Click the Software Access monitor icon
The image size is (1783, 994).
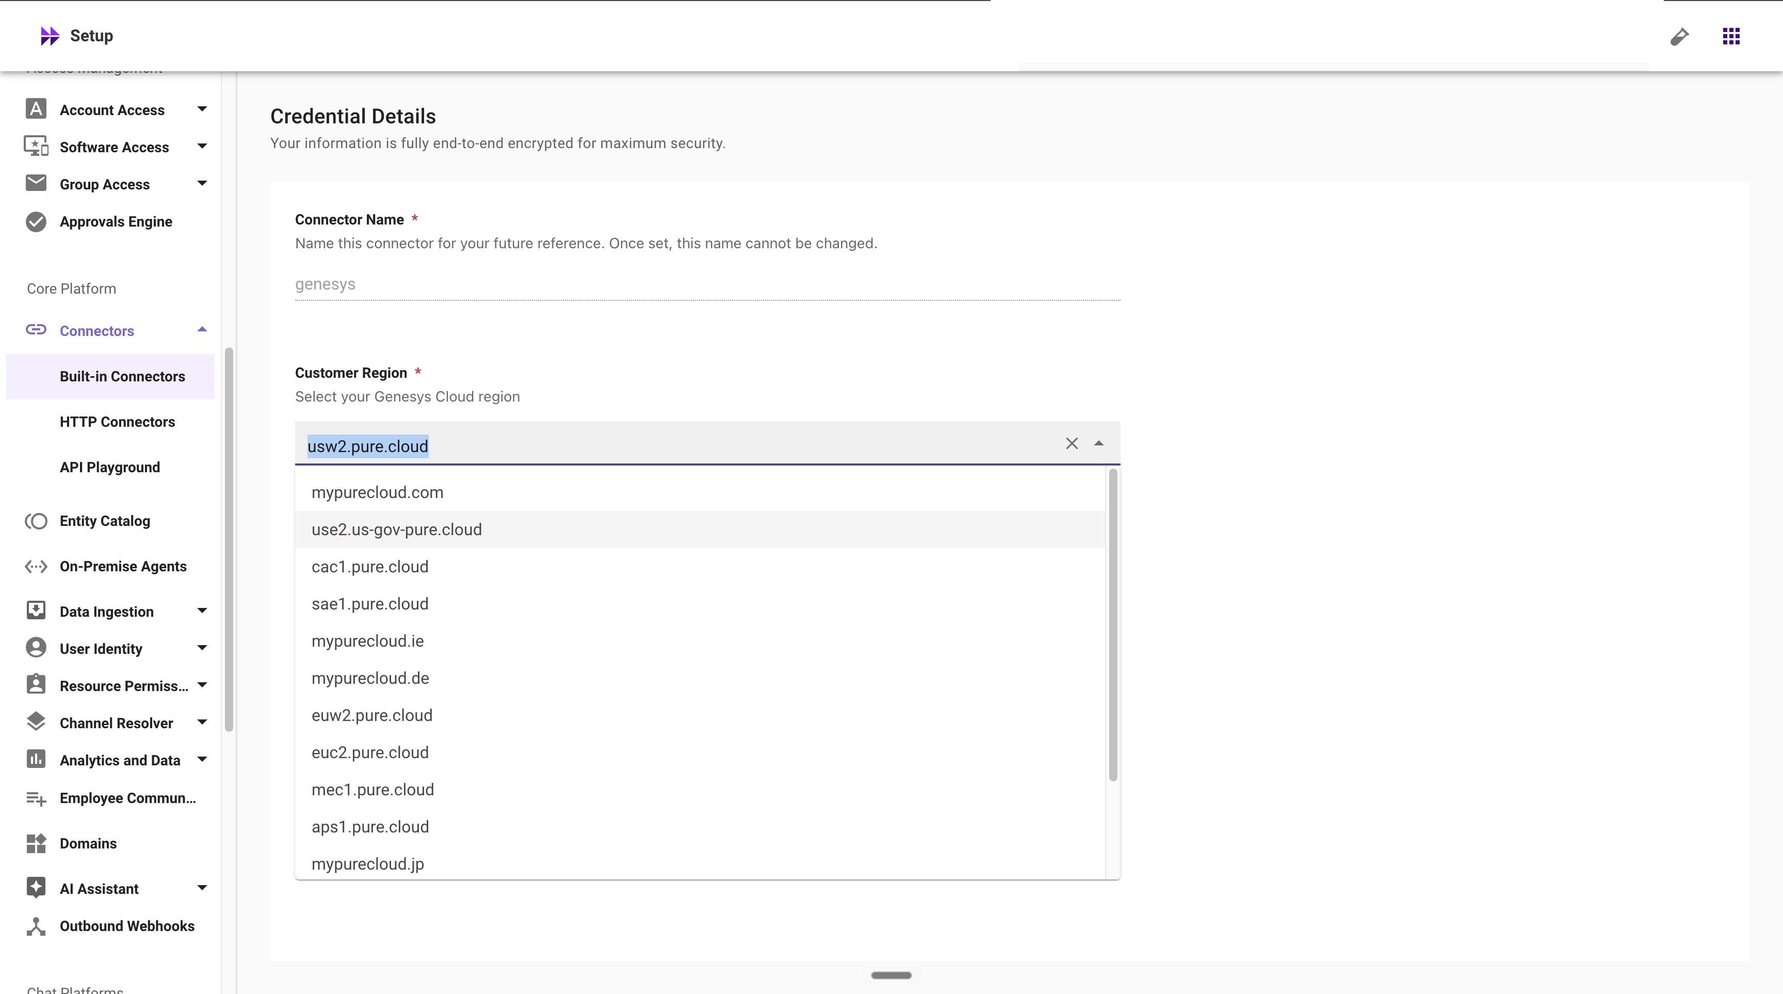click(36, 146)
